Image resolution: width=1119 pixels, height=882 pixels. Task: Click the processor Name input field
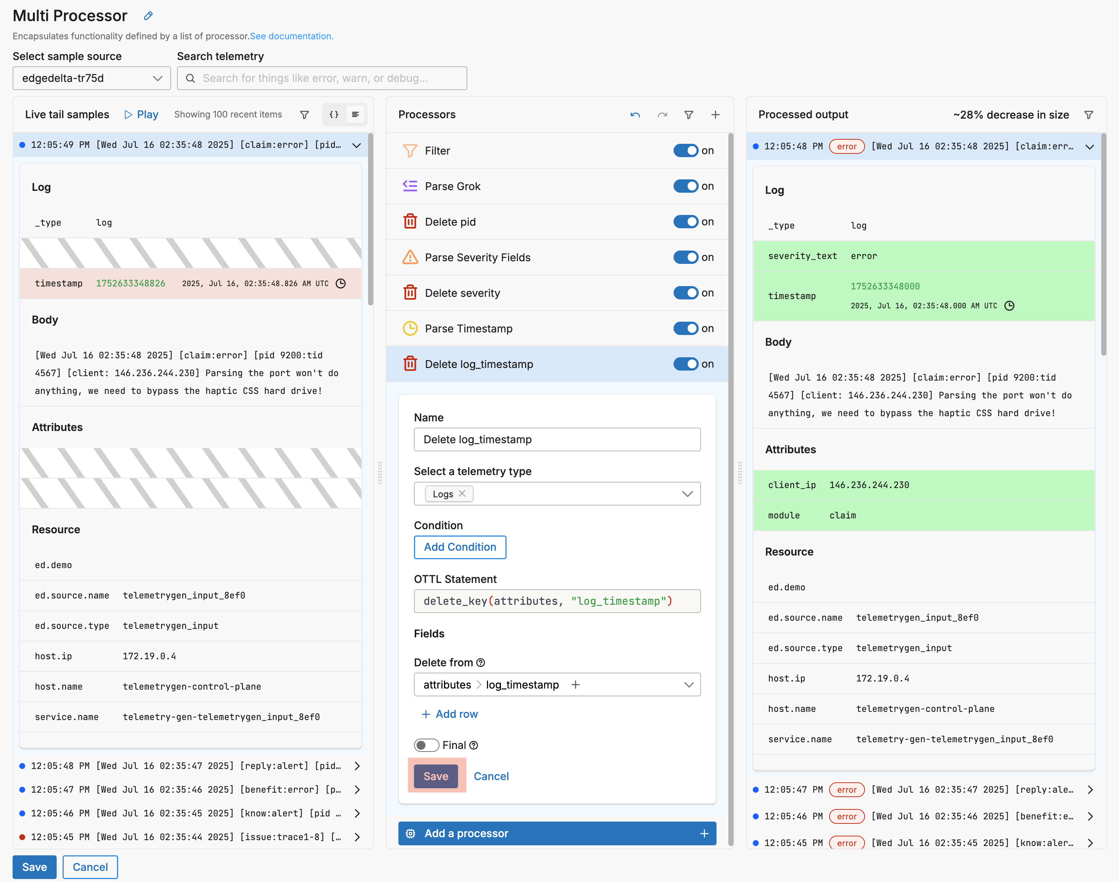click(557, 440)
